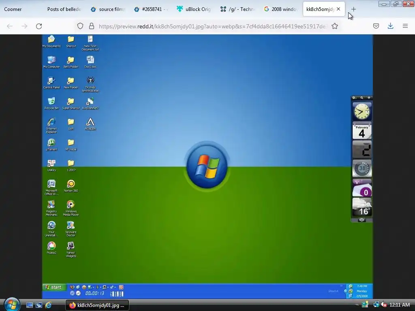The height and width of the screenshot is (311, 415).
Task: Open the Firefox hamburger menu
Action: pyautogui.click(x=405, y=26)
